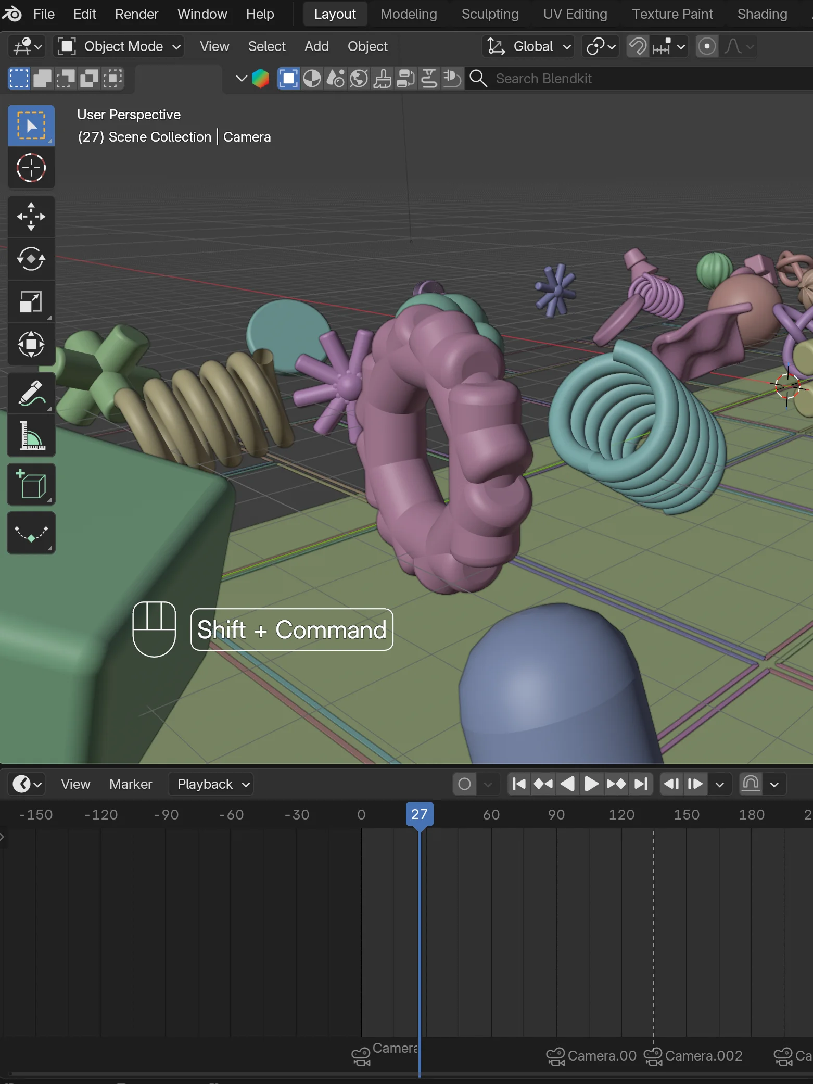Set selection mode to Subtract
This screenshot has width=813, height=1084.
(66, 79)
